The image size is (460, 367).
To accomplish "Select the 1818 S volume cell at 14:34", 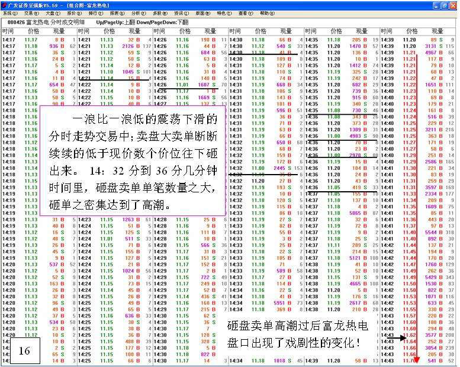I will (282, 361).
